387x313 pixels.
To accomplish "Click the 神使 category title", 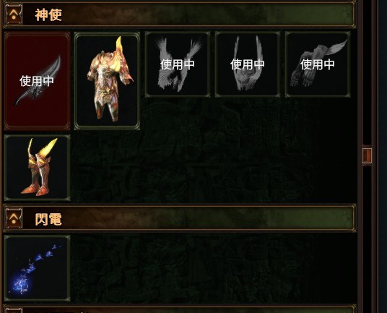I will (48, 15).
